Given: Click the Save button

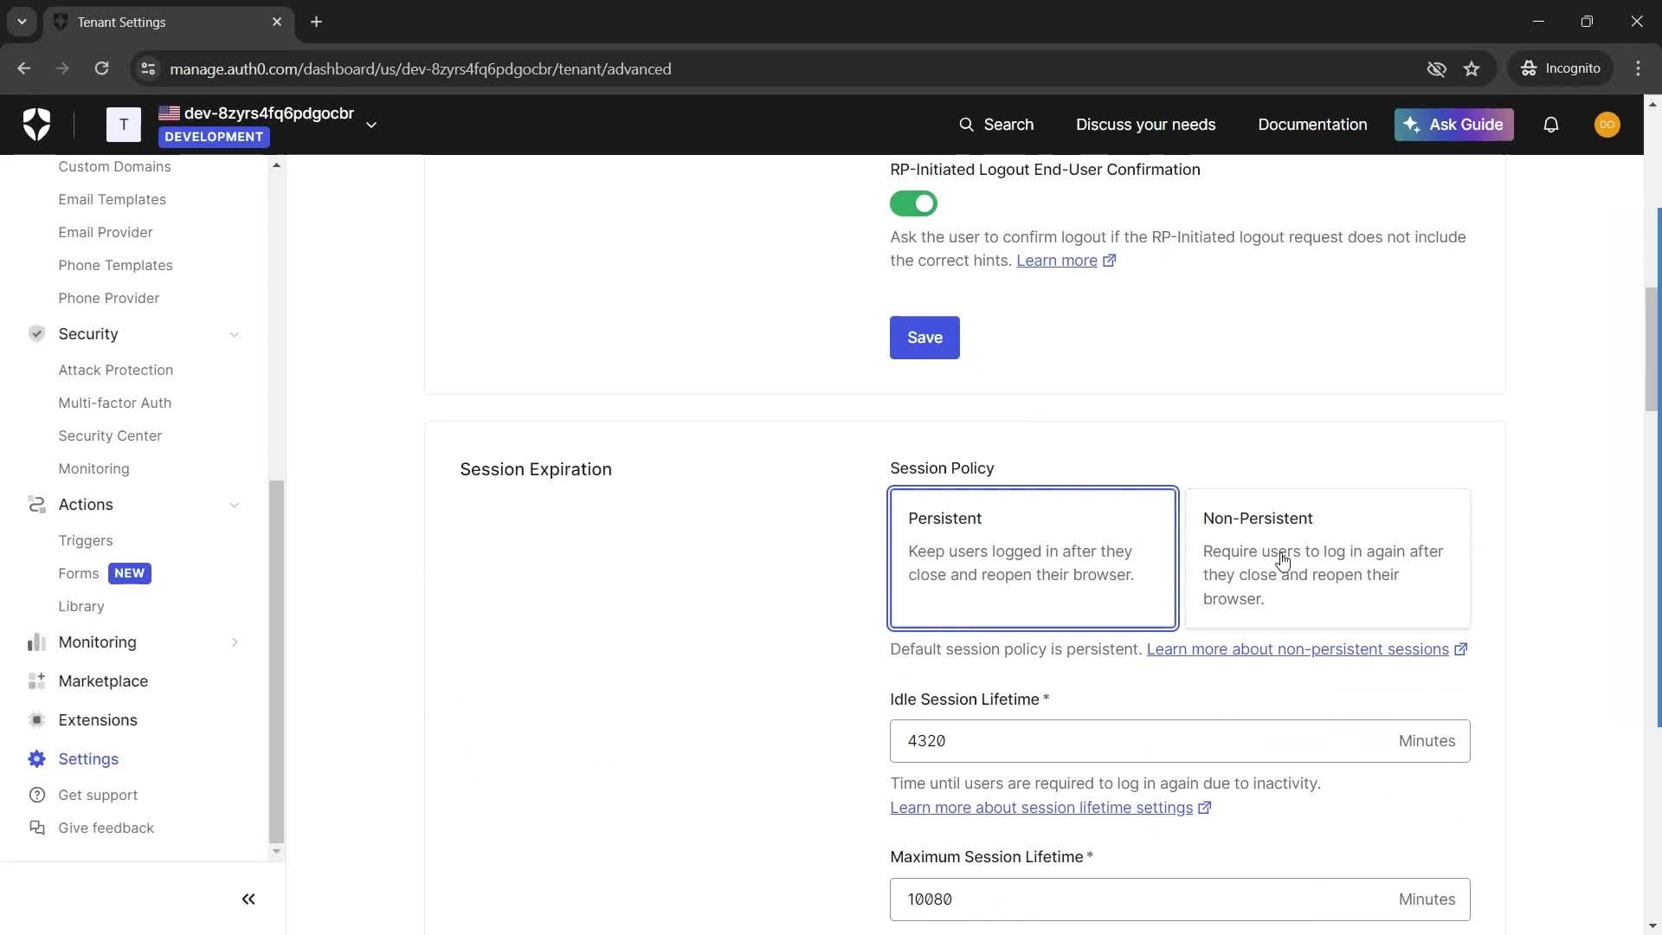Looking at the screenshot, I should point(924,338).
